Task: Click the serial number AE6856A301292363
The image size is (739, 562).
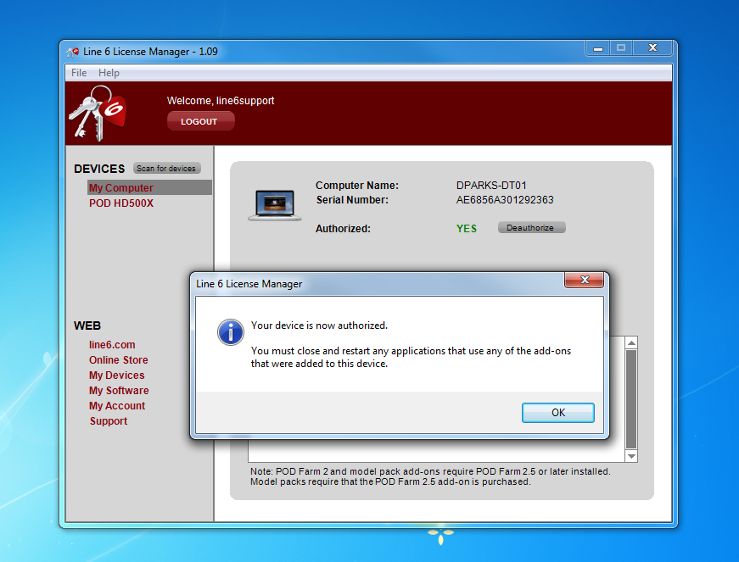Action: 505,200
